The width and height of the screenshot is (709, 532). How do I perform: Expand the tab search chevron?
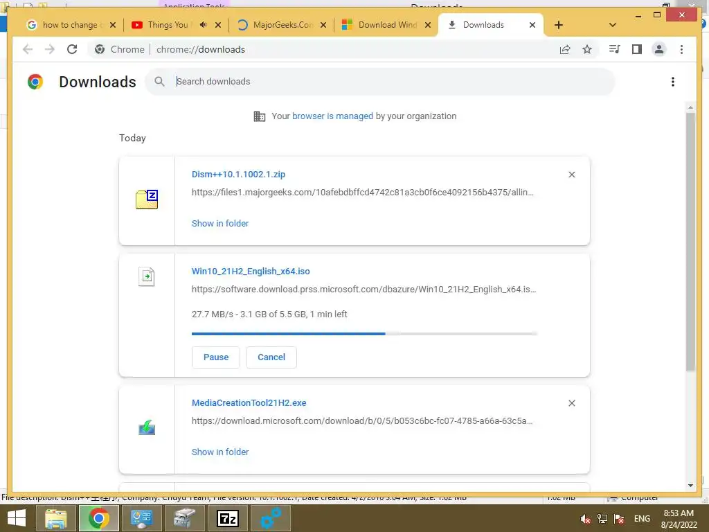coord(613,25)
